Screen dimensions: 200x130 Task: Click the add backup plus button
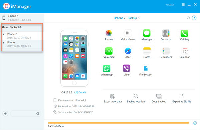(5, 114)
